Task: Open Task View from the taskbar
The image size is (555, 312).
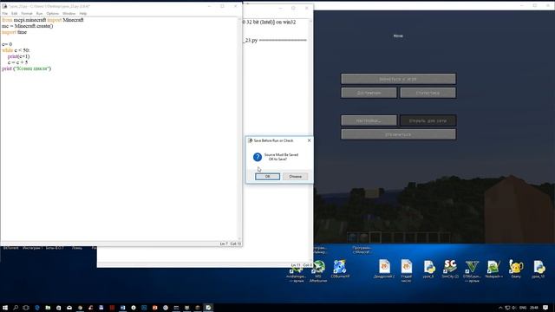Action: [x=26, y=308]
